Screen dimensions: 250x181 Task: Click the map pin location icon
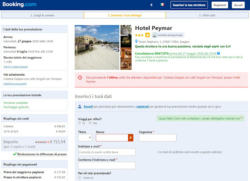tap(136, 42)
